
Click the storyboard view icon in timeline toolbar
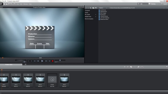[131, 67]
